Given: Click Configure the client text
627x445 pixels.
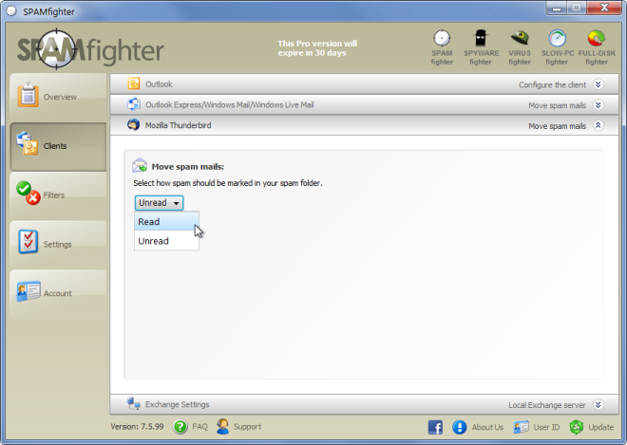Looking at the screenshot, I should [552, 84].
